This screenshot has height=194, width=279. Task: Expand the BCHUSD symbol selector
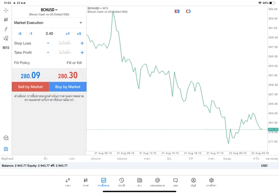click(x=49, y=10)
